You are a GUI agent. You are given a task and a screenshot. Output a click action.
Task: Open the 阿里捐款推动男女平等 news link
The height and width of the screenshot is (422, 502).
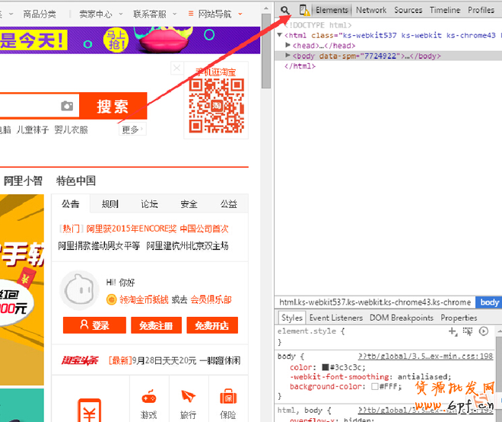coord(99,246)
